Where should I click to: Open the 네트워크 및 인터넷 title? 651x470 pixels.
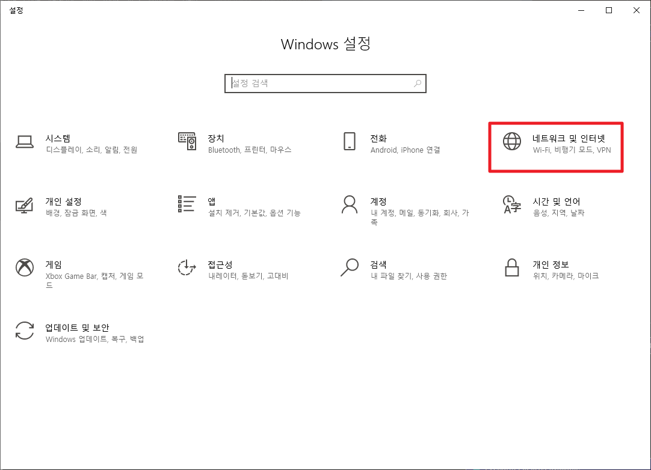click(x=569, y=138)
